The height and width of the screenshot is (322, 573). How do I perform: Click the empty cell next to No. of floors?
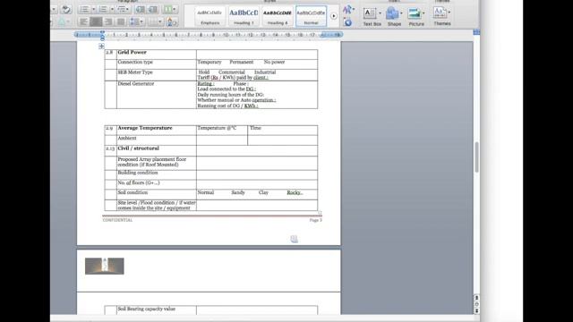[257, 184]
